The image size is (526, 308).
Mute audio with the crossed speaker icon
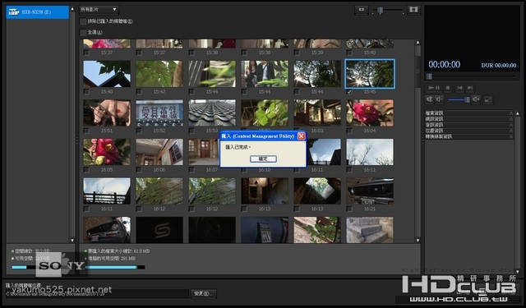[430, 99]
